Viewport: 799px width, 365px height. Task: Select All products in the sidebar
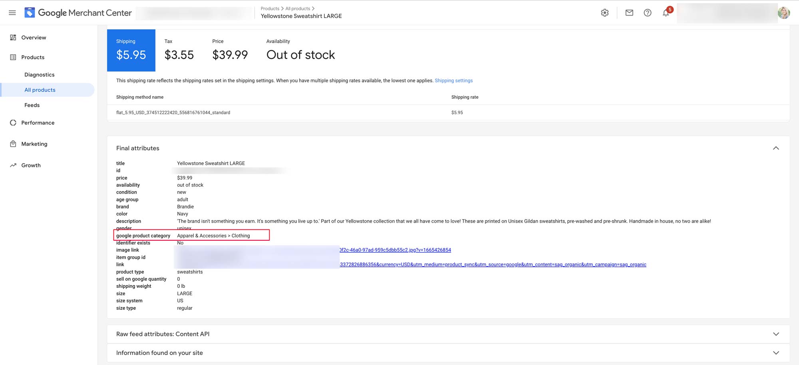[x=48, y=90]
